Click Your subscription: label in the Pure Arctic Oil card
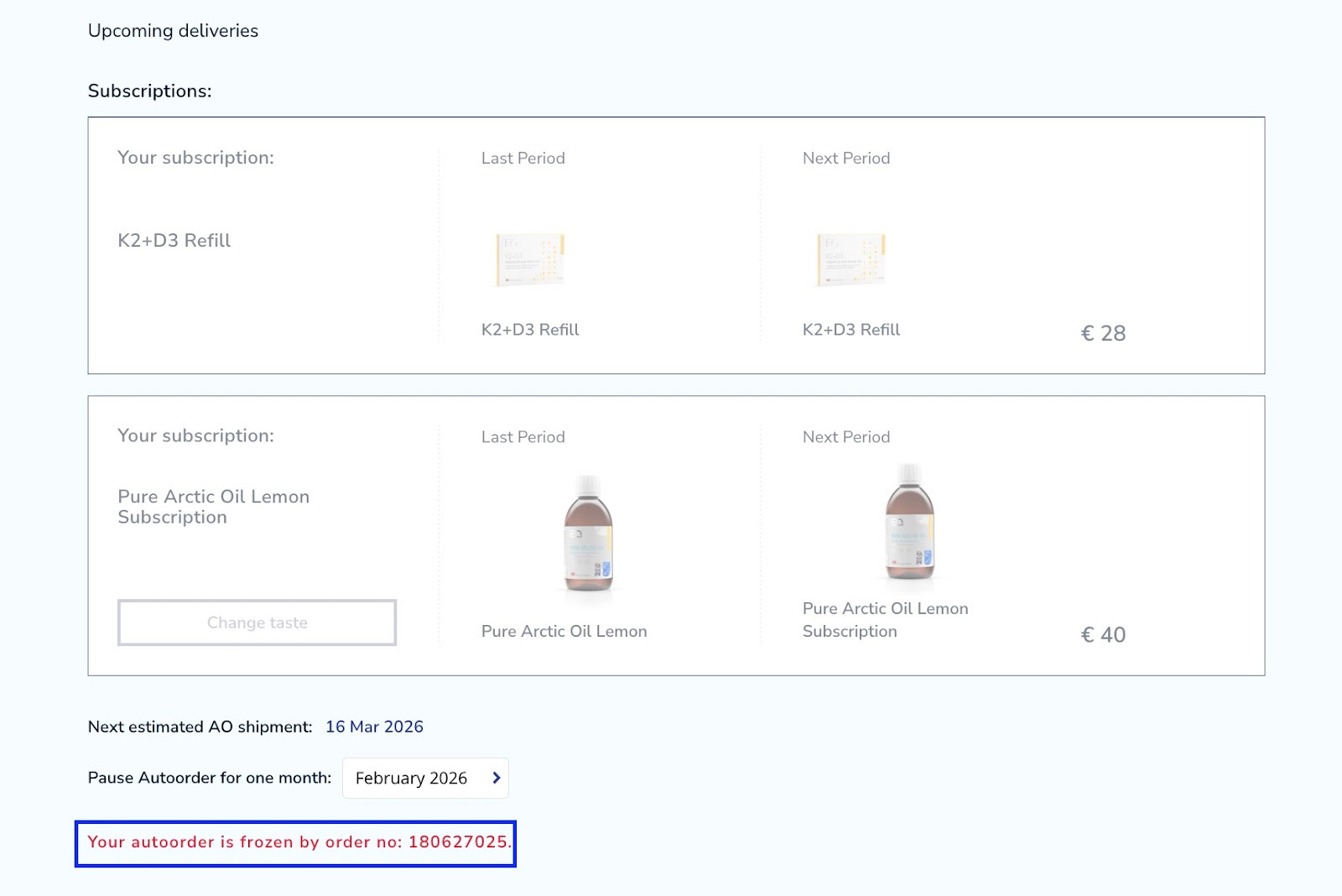The height and width of the screenshot is (896, 1342). (x=195, y=436)
